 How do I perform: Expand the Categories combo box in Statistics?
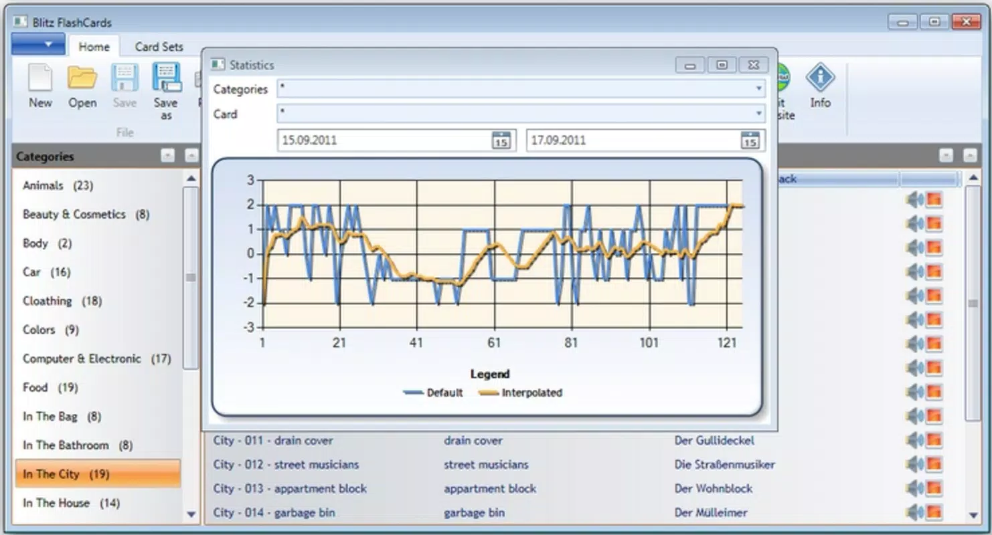pos(758,89)
